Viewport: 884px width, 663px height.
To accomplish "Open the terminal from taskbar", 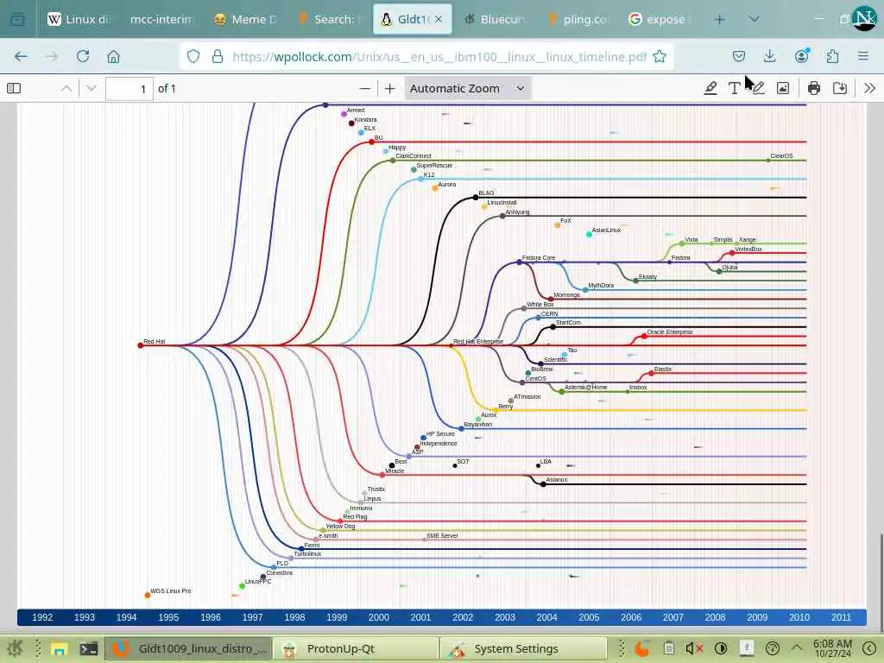I will click(89, 649).
